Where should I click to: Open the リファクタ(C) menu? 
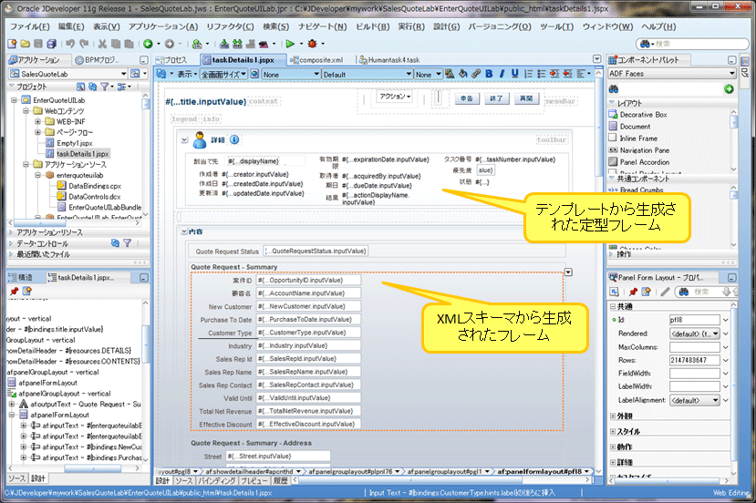tap(230, 27)
